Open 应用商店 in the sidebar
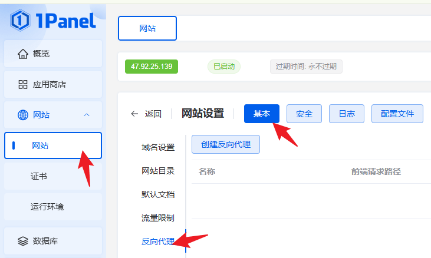 (53, 84)
